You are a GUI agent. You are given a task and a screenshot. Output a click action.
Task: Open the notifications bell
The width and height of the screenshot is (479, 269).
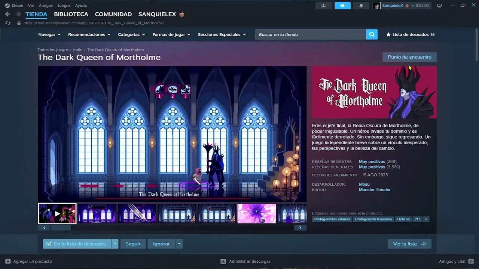pos(361,6)
